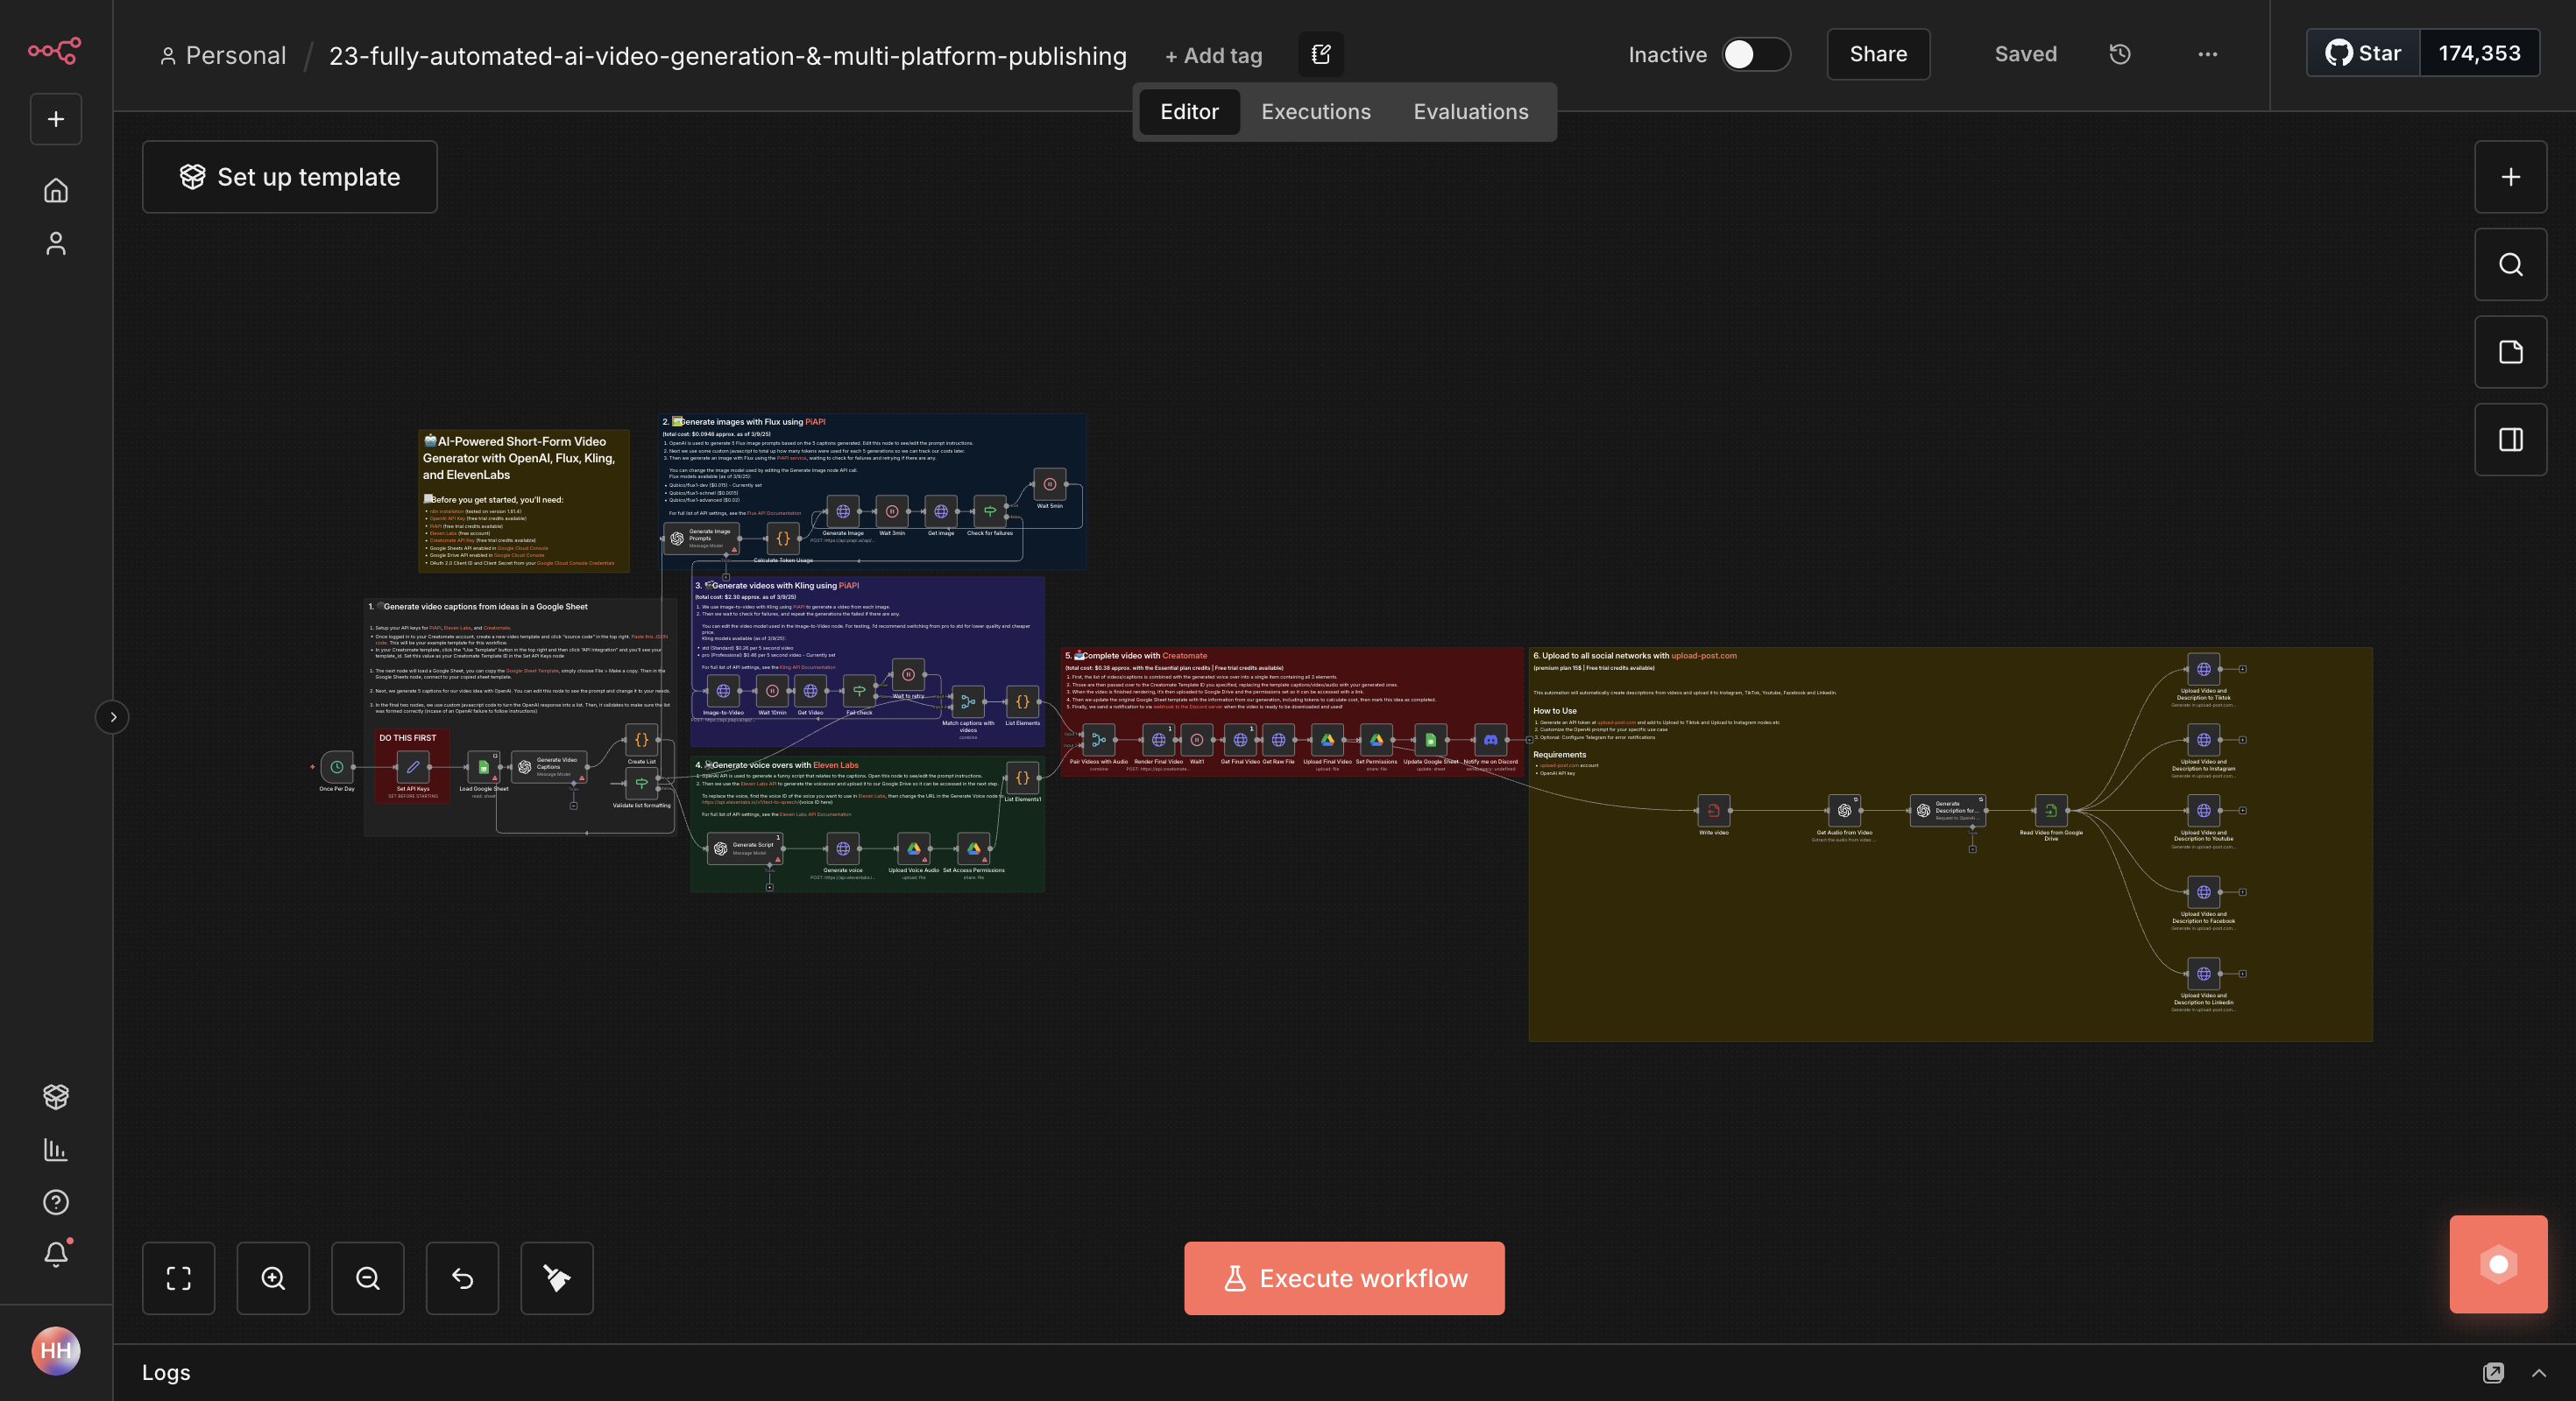Click the Execute workflow button
Viewport: 2576px width, 1401px height.
(x=1343, y=1278)
